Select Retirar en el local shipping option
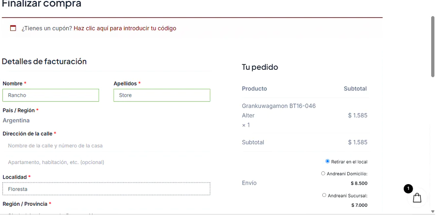The height and width of the screenshot is (216, 441). click(x=327, y=162)
